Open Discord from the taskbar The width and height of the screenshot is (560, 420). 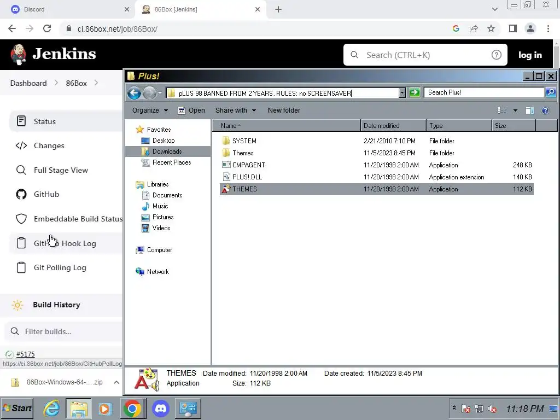tap(161, 408)
